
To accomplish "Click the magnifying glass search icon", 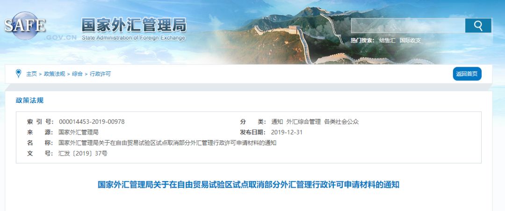I will click(478, 26).
